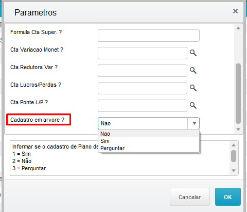Click parameters list scrollbar down arrow
Image resolution: width=247 pixels, height=212 pixels.
click(x=238, y=129)
